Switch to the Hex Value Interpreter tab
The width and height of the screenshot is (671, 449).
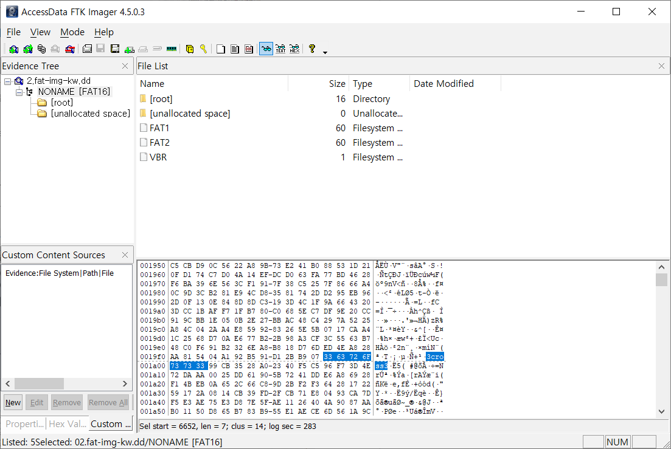click(68, 424)
